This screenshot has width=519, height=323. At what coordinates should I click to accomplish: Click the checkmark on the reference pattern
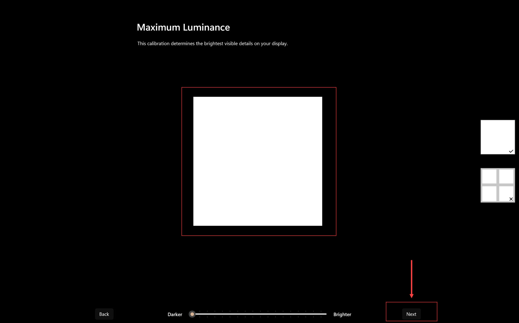point(511,152)
